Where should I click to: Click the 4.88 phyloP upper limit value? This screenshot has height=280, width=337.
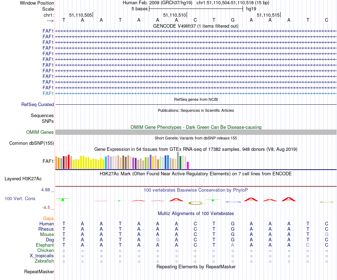[x=45, y=190]
